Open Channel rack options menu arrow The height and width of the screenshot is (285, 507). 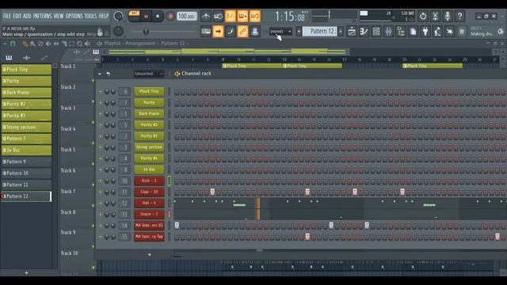click(100, 74)
